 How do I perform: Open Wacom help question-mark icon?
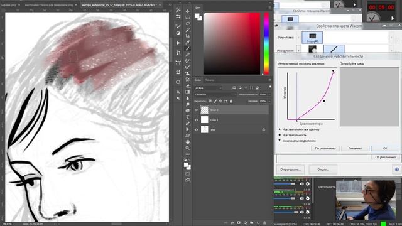pyautogui.click(x=397, y=169)
